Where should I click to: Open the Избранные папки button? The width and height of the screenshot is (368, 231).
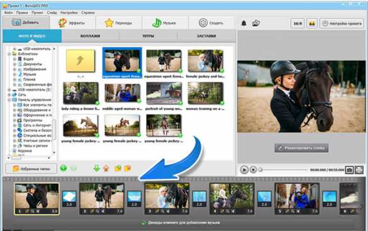[31, 169]
